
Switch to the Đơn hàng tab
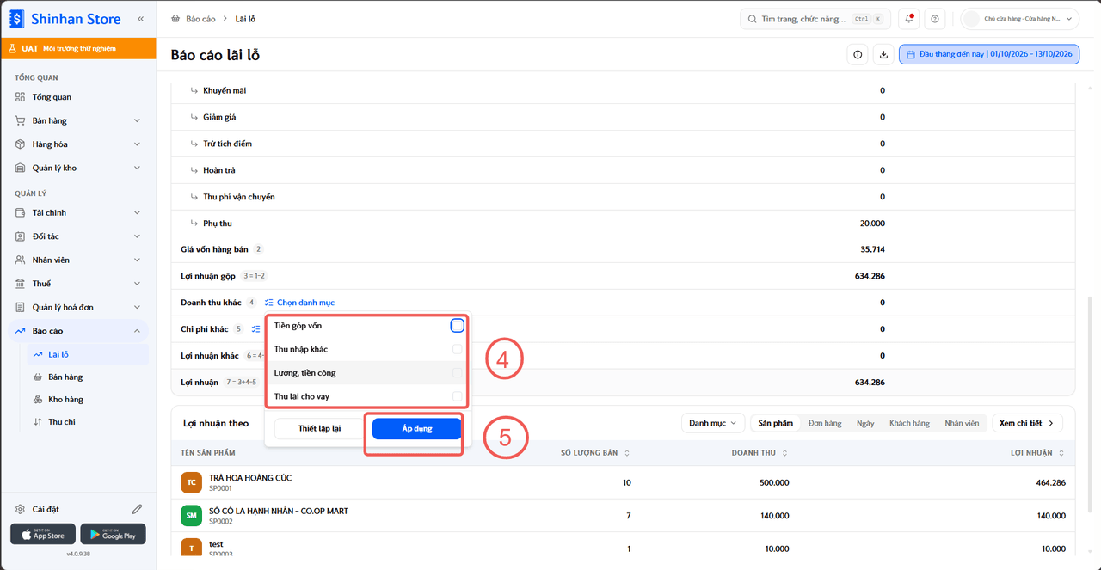click(825, 423)
